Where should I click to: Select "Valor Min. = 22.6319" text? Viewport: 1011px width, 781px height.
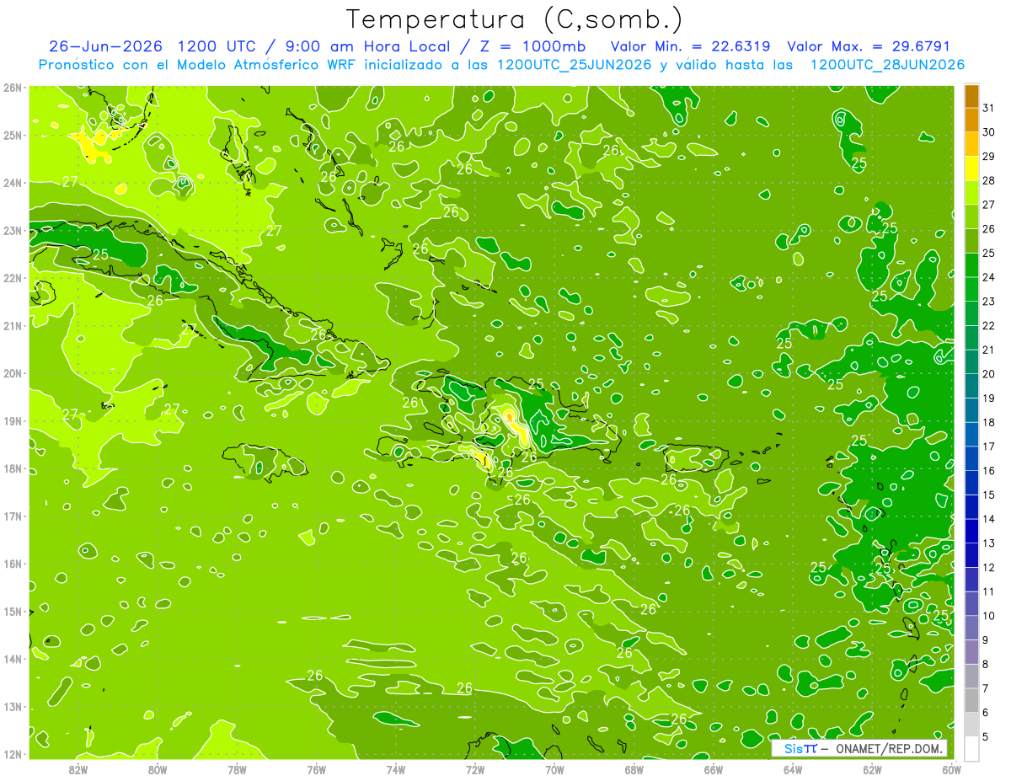pyautogui.click(x=691, y=46)
